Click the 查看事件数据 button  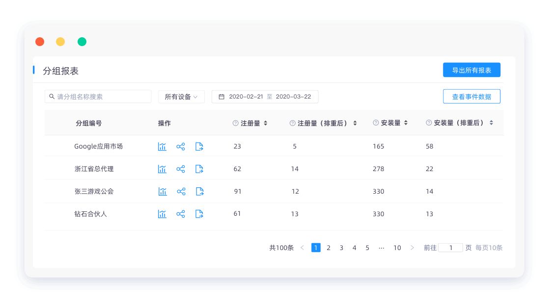(471, 97)
